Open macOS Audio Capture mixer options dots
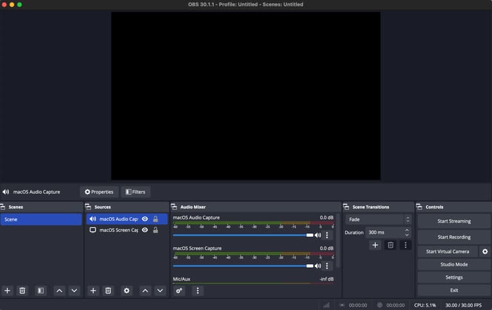Image resolution: width=492 pixels, height=310 pixels. point(327,235)
